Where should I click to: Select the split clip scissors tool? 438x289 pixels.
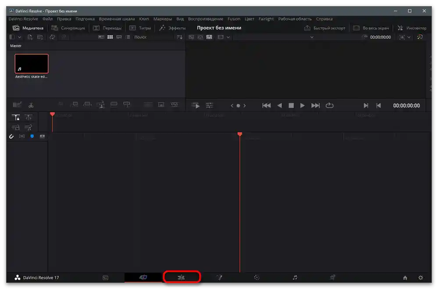click(x=31, y=105)
